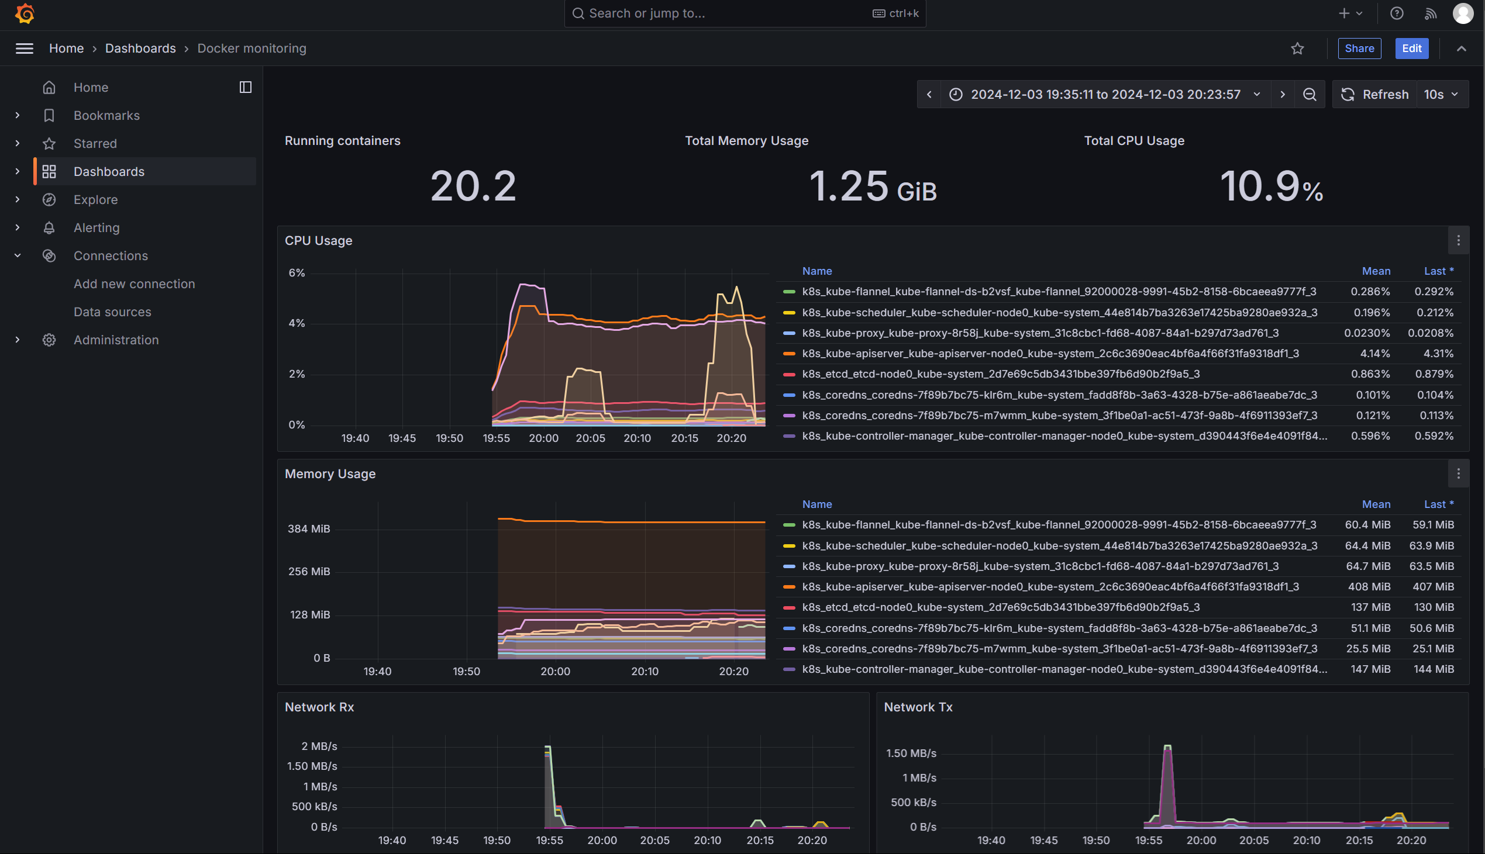The image size is (1485, 854).
Task: Open CPU Usage panel three-dot menu
Action: [1458, 240]
